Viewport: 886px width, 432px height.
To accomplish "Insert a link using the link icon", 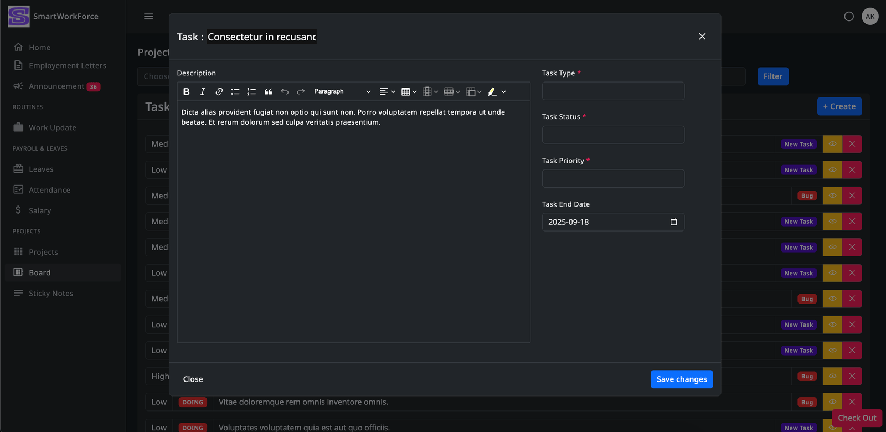I will click(219, 92).
